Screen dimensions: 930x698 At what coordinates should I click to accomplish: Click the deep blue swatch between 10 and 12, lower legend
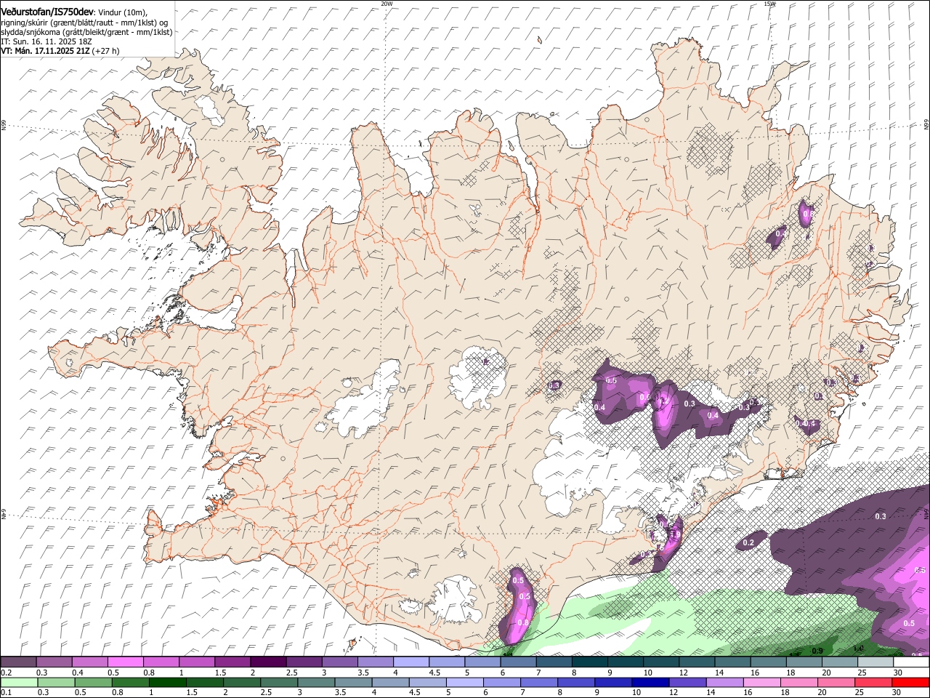coord(650,682)
